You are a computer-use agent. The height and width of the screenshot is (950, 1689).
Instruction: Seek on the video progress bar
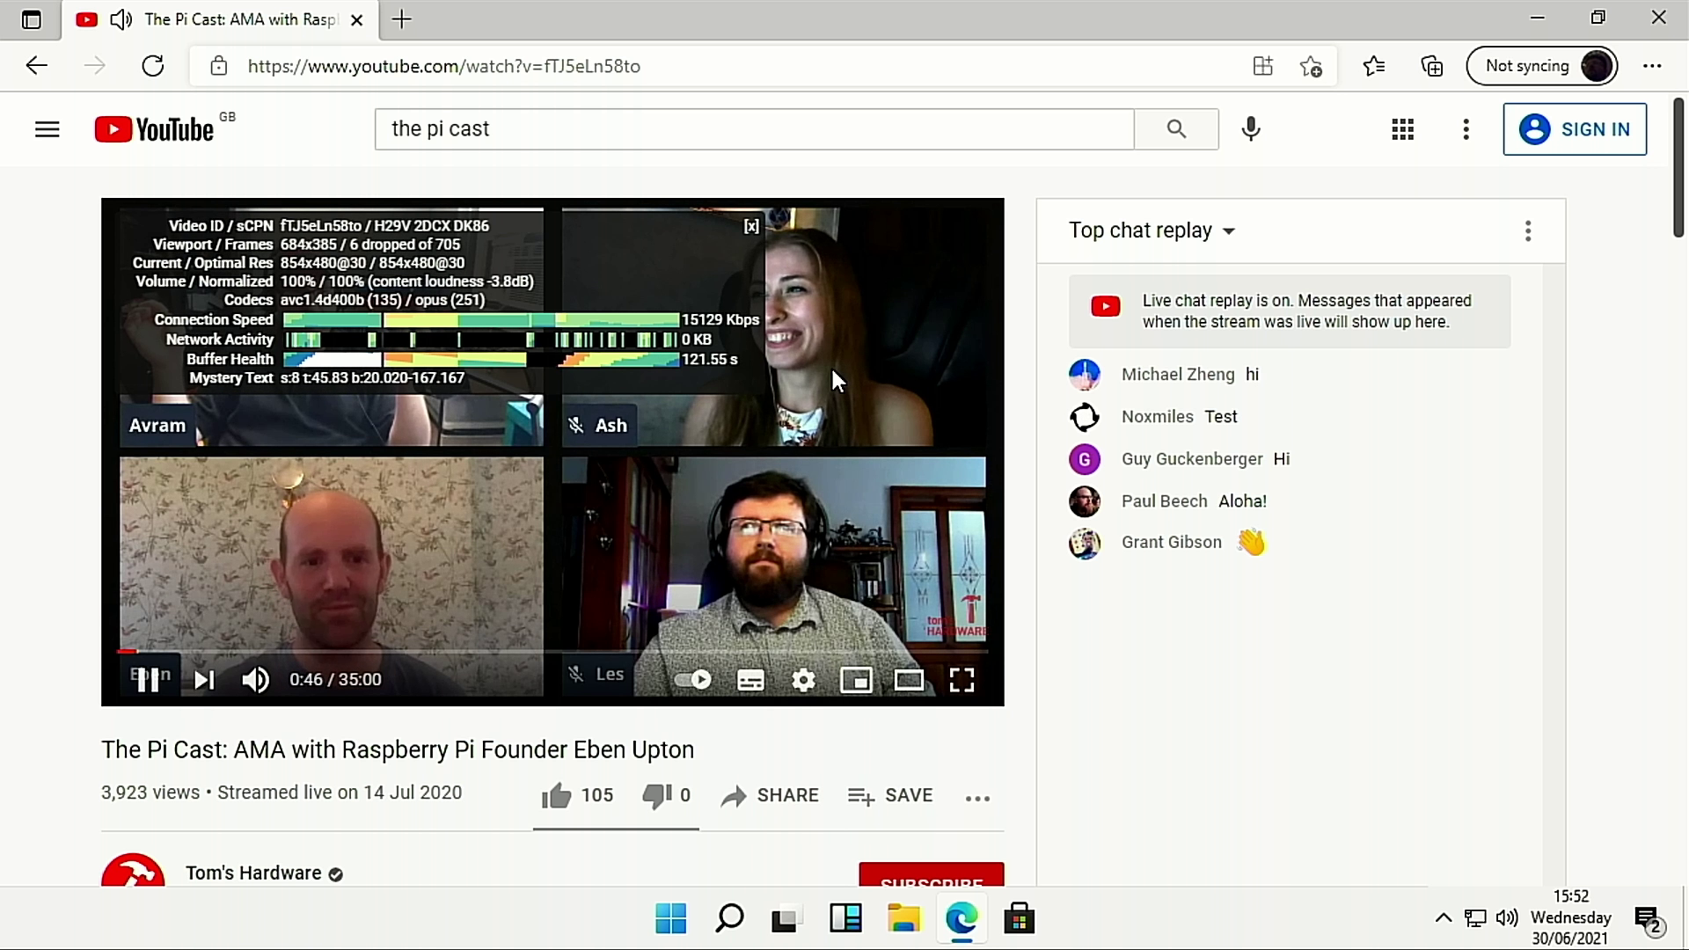click(x=552, y=652)
